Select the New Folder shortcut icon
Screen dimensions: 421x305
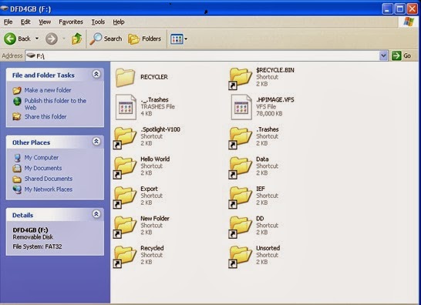pyautogui.click(x=125, y=226)
